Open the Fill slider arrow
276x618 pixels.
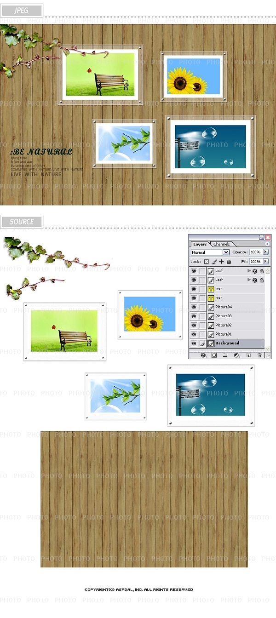pyautogui.click(x=266, y=262)
